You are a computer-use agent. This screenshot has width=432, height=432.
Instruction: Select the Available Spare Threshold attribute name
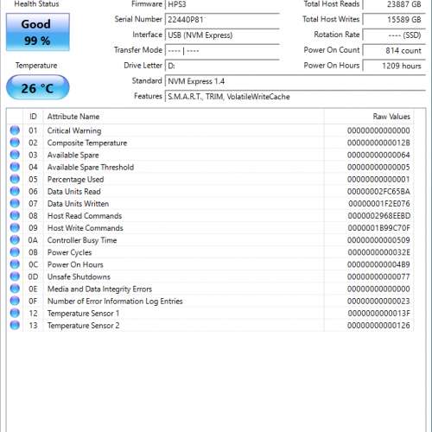point(91,168)
